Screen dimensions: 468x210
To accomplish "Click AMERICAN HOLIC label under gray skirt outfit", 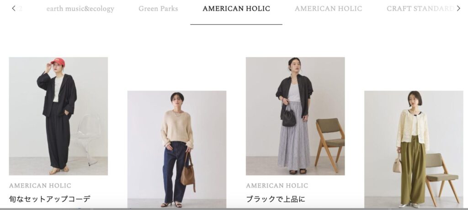I will pyautogui.click(x=277, y=185).
